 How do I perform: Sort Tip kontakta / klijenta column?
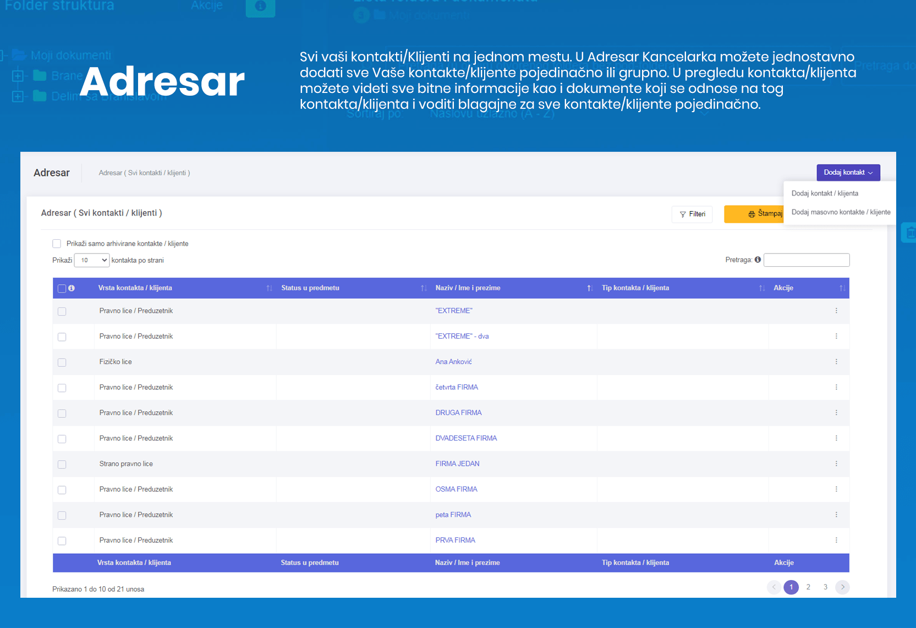tap(762, 288)
